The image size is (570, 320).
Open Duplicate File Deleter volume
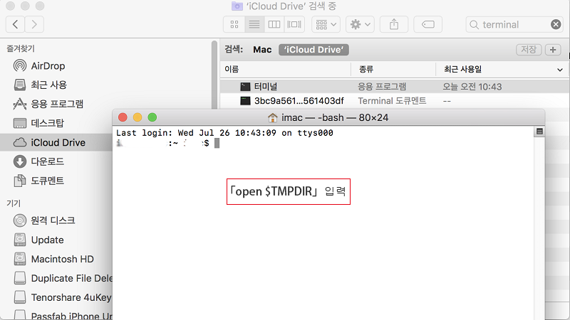click(x=72, y=278)
